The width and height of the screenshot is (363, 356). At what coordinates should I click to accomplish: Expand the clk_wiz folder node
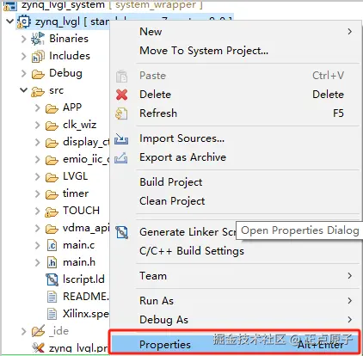point(38,125)
